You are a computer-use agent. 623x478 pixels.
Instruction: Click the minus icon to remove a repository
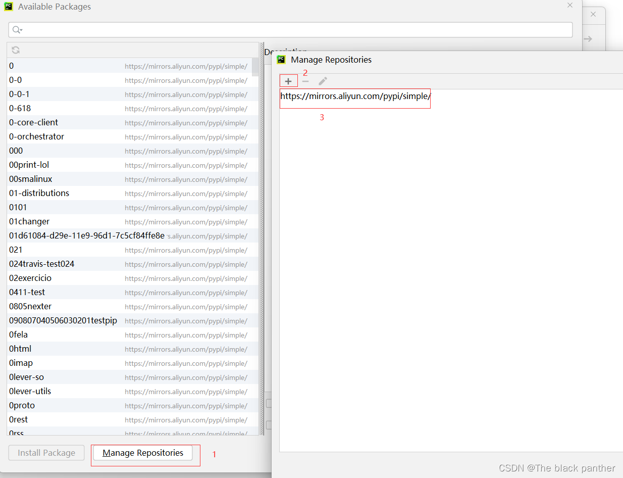(x=305, y=81)
